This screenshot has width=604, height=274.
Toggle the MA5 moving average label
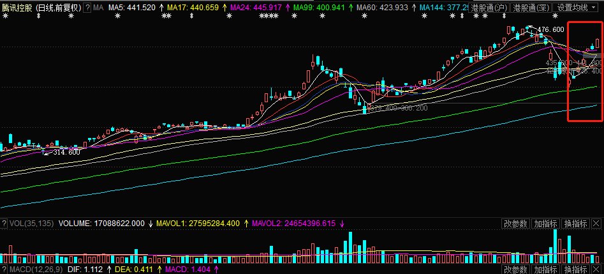pos(131,8)
